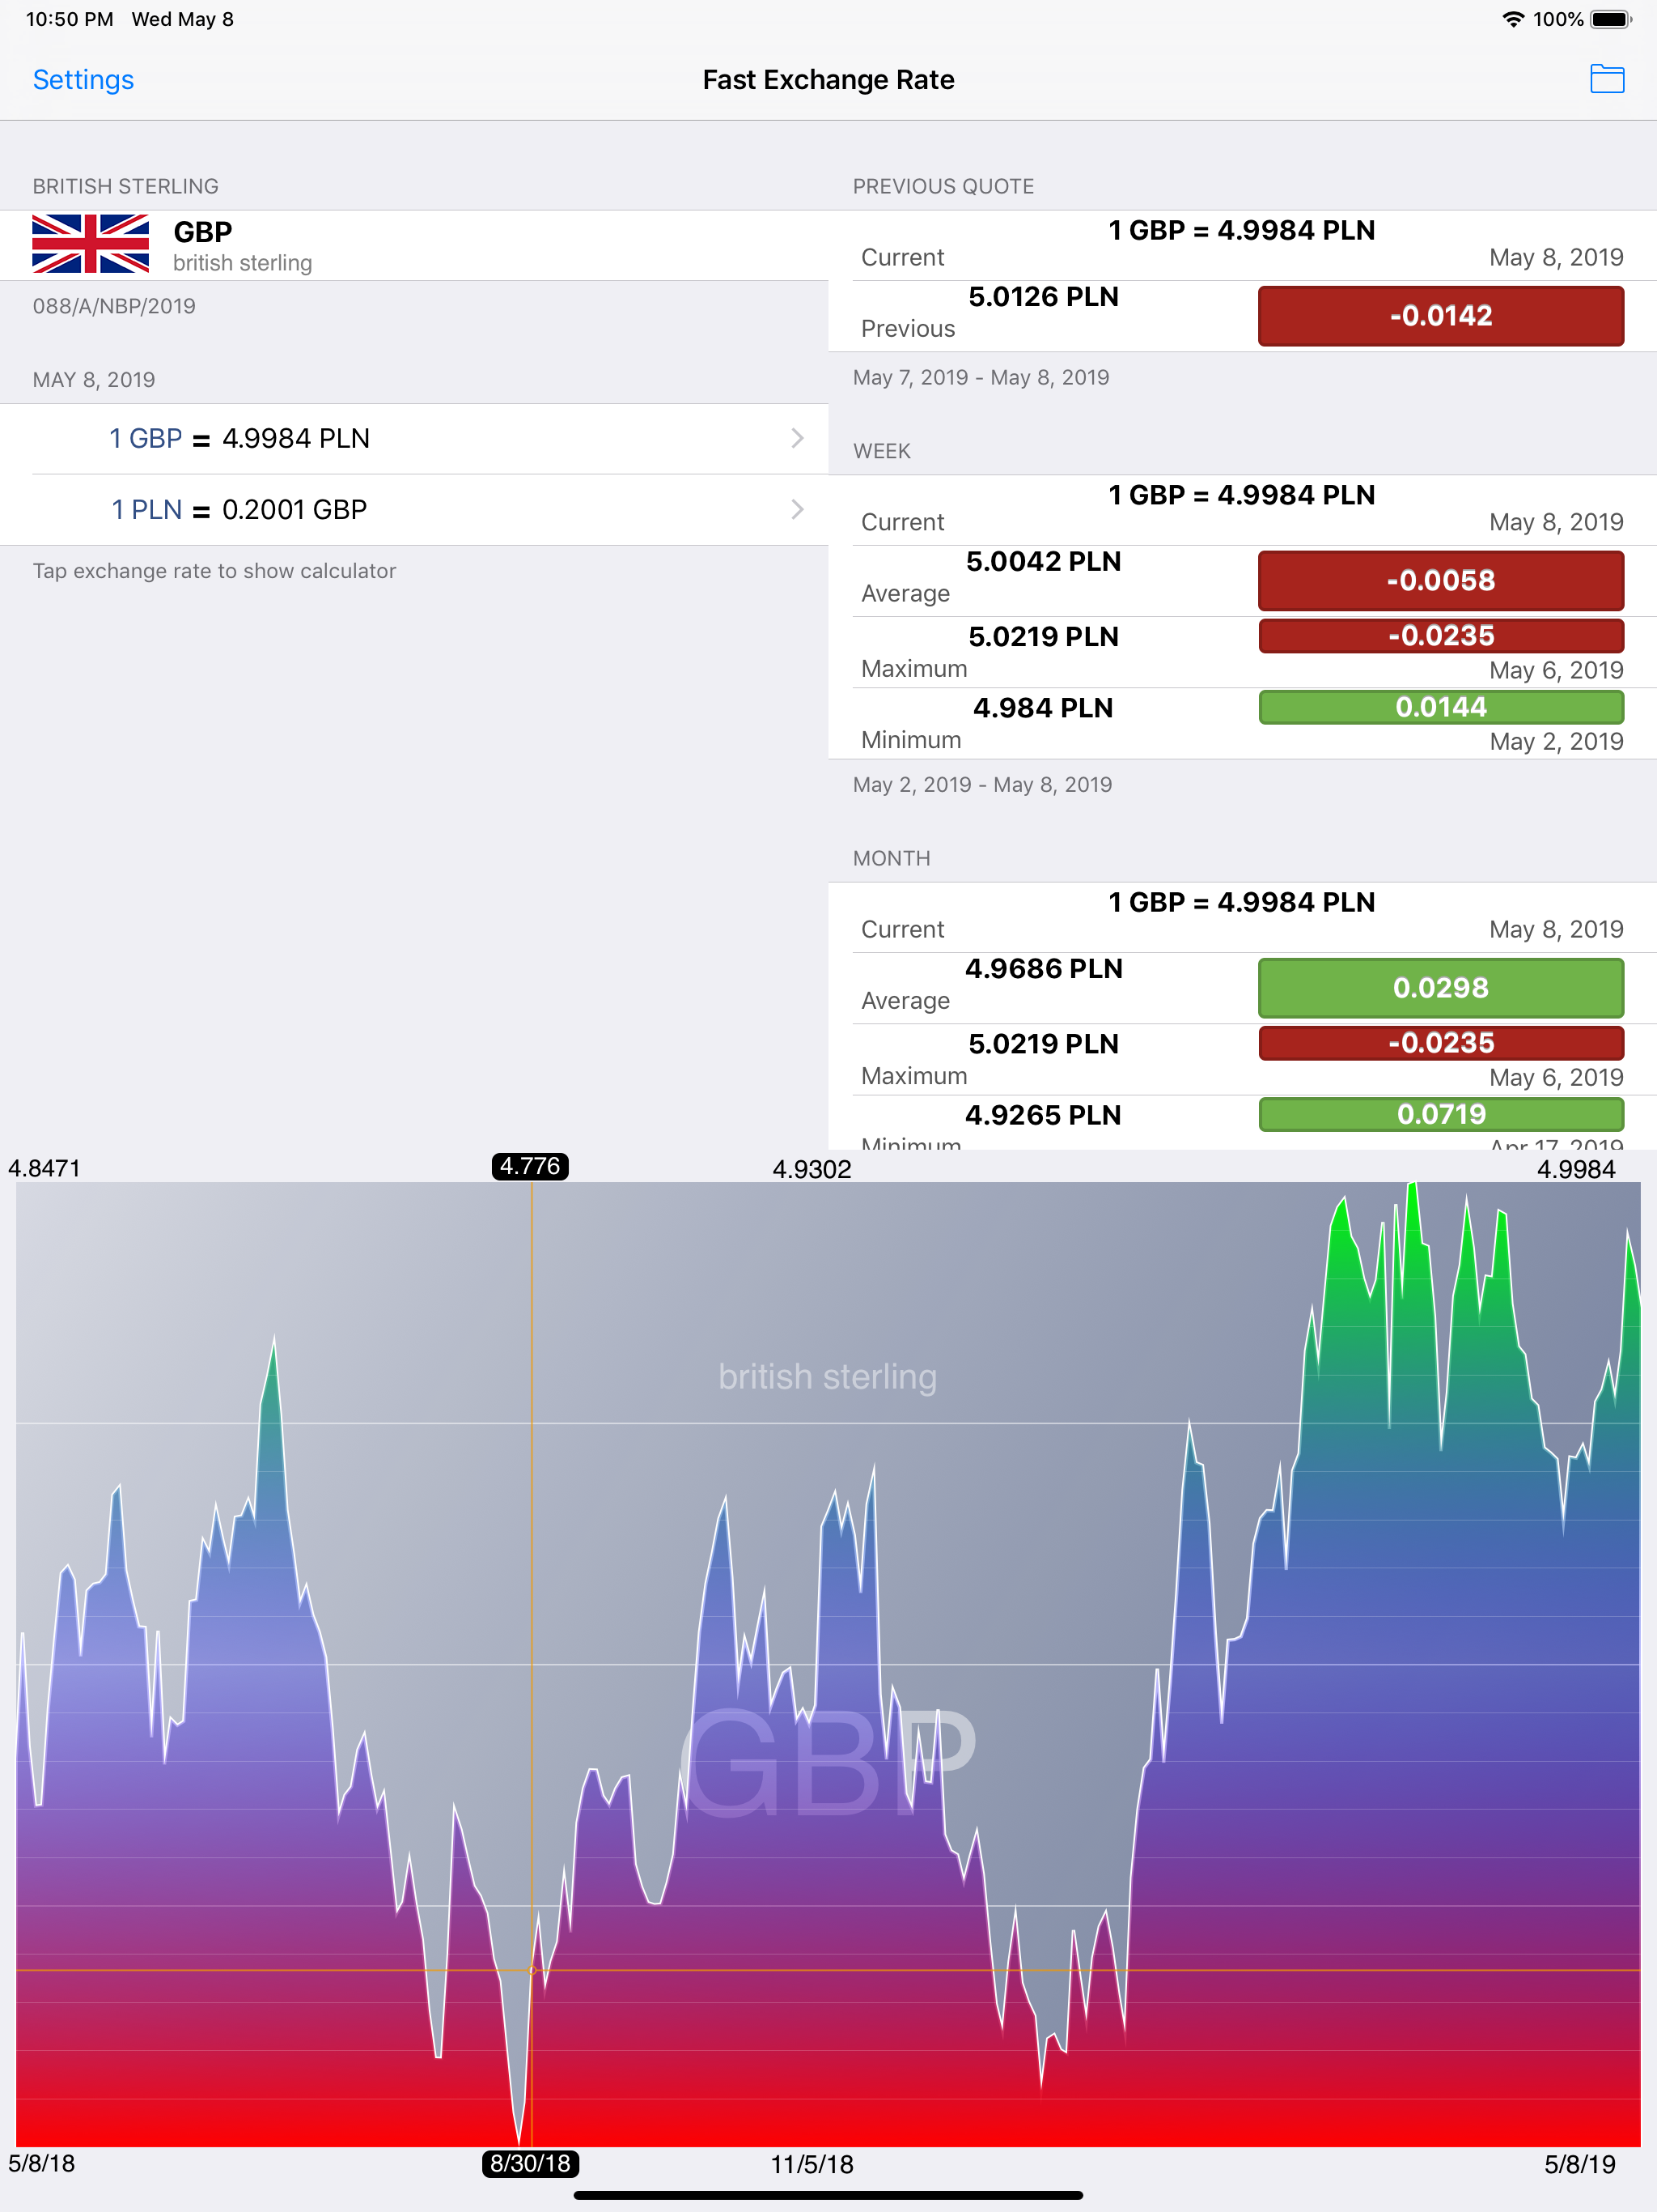The width and height of the screenshot is (1657, 2212).
Task: Tap the 4.776 value label above chart
Action: (x=530, y=1166)
